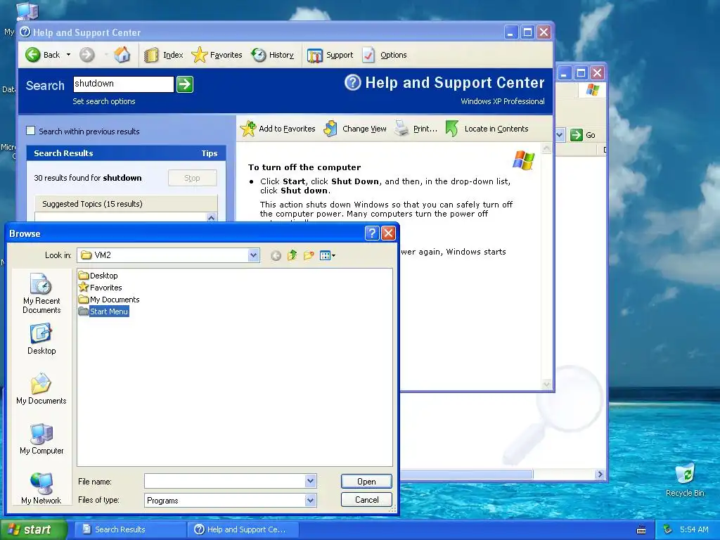Click Change View in topic toolbar

tap(355, 129)
